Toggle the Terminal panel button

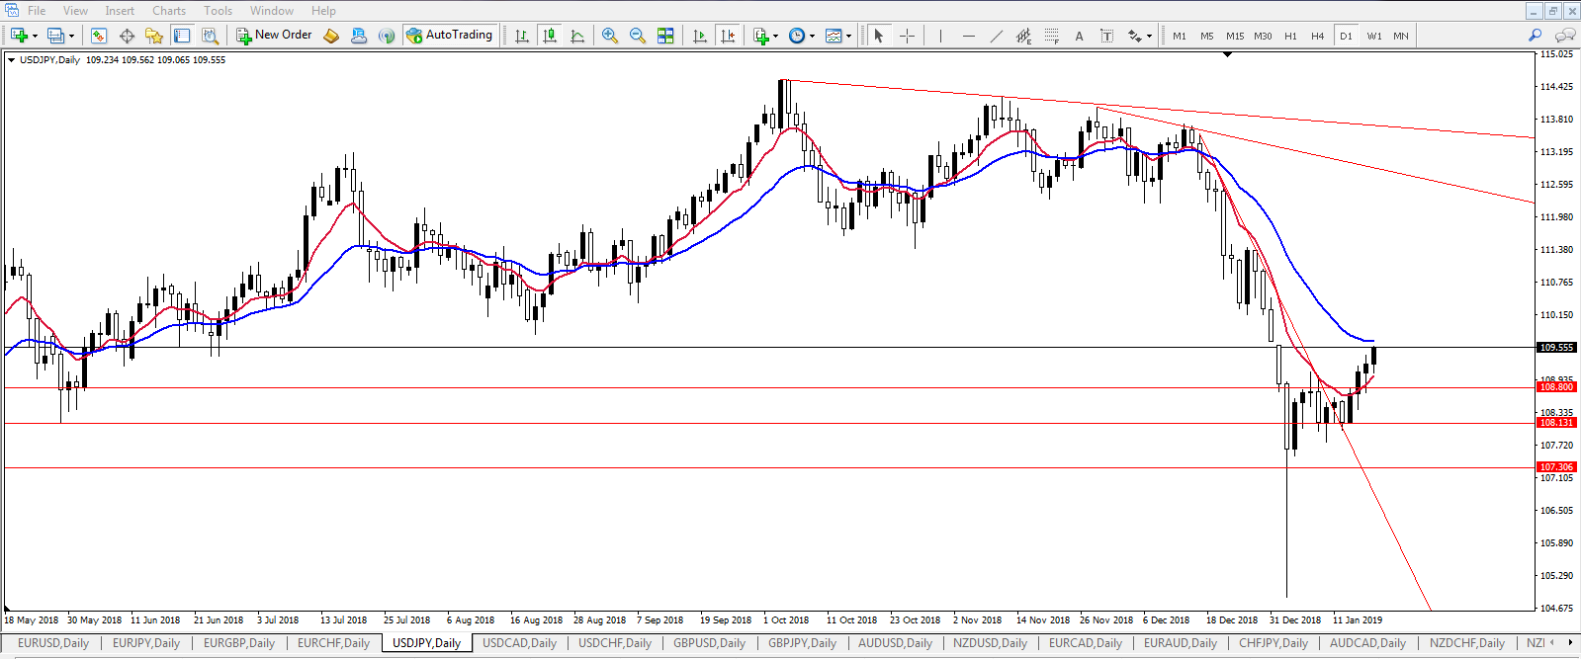click(182, 36)
